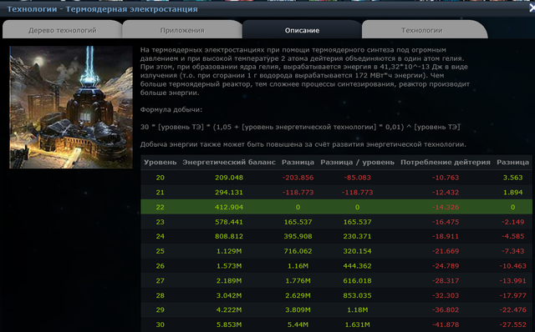Open the Приложения tab
535x332 pixels.
[182, 30]
